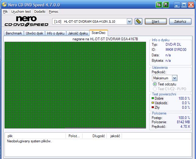Viewport: 196px width, 159px height.
Task: Minimize the Nero CD-DVD Speed window
Action: [177, 5]
